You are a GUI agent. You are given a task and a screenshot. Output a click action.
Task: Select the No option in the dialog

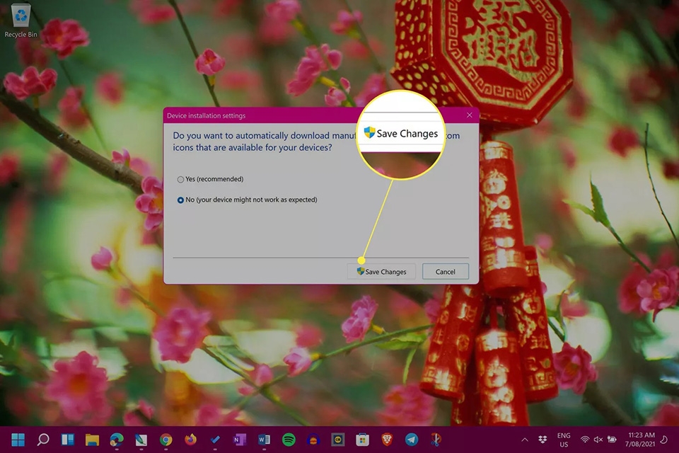(181, 200)
